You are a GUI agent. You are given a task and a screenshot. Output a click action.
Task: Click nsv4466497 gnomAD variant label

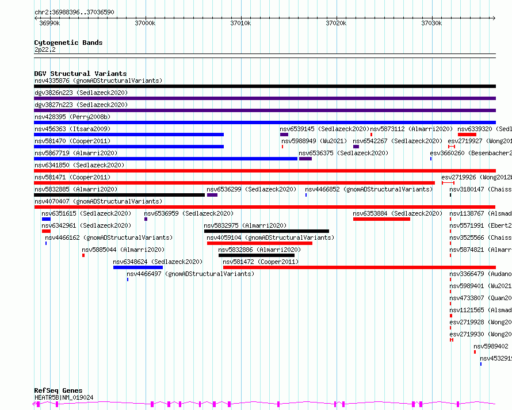[x=190, y=274]
